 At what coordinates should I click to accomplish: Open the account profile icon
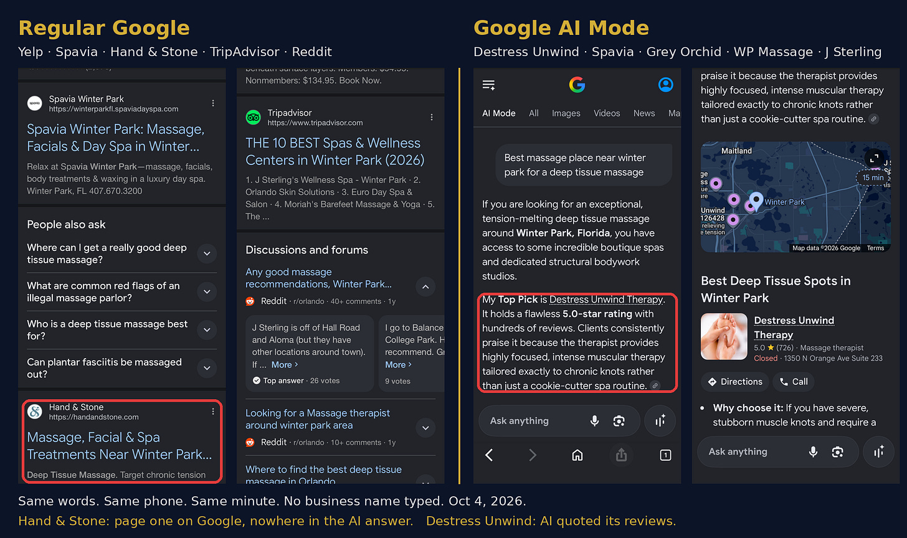coord(666,85)
